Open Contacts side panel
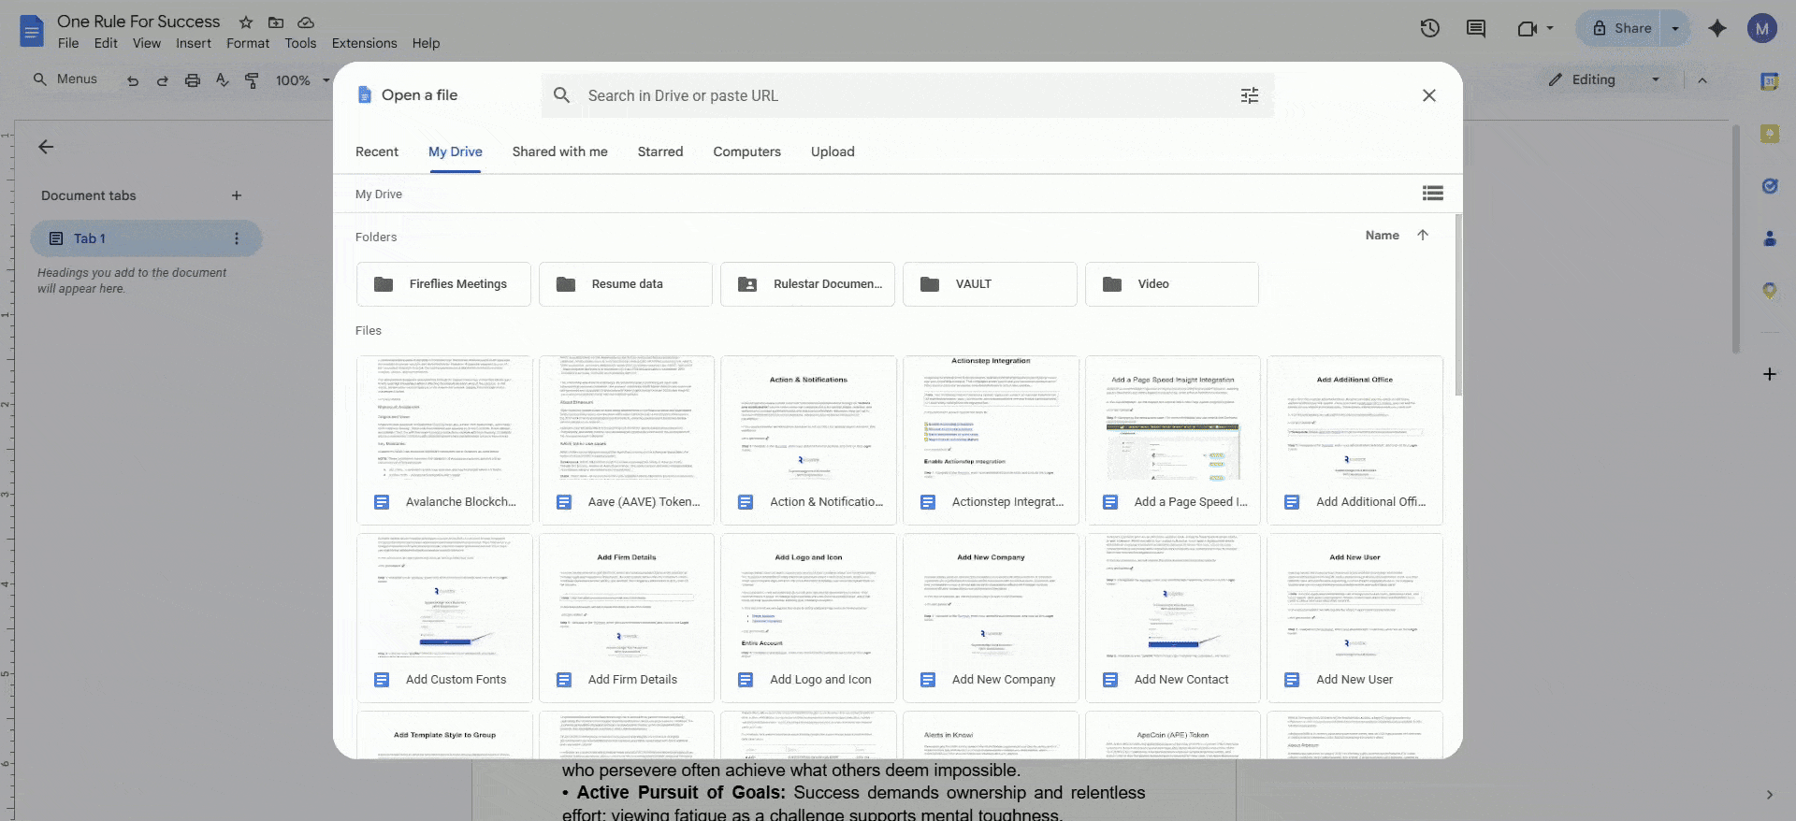1796x821 pixels. tap(1770, 238)
